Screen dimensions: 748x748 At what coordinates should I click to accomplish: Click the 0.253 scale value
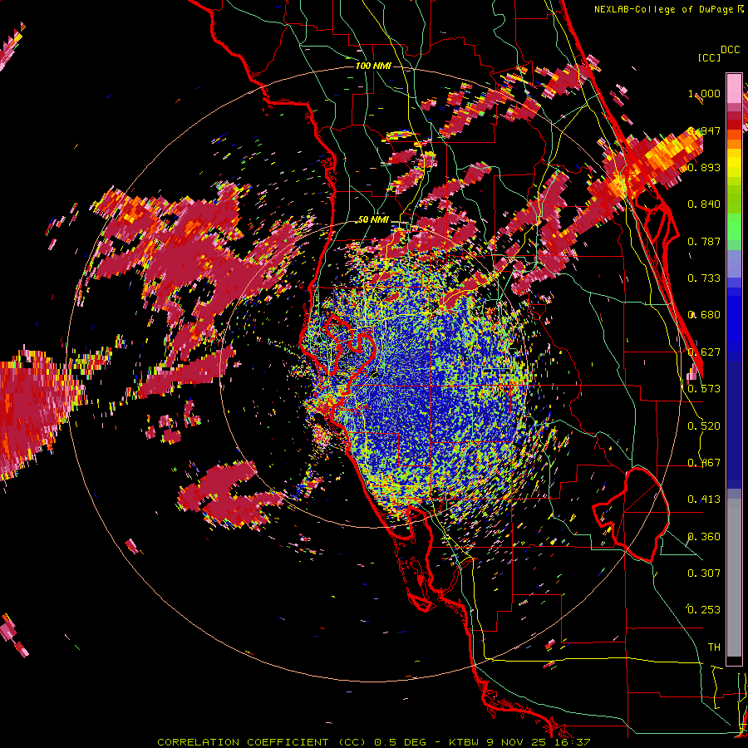704,610
